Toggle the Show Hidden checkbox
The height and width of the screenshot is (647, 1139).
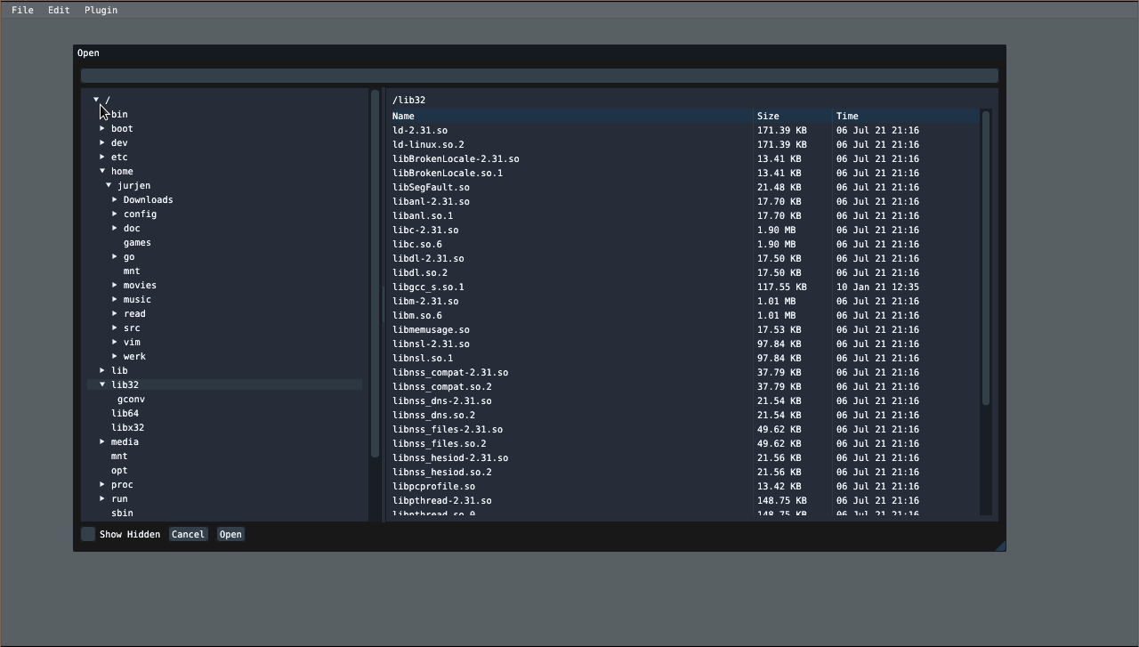pyautogui.click(x=88, y=534)
